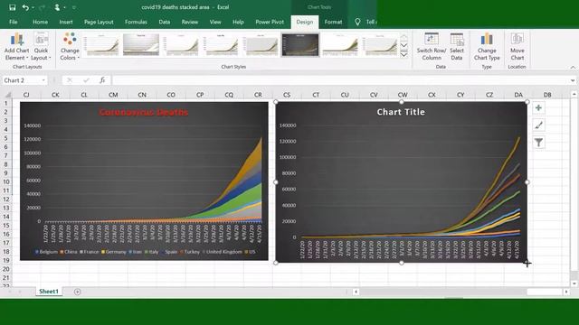Open the Page Layout tab
The height and width of the screenshot is (325, 579).
click(99, 22)
